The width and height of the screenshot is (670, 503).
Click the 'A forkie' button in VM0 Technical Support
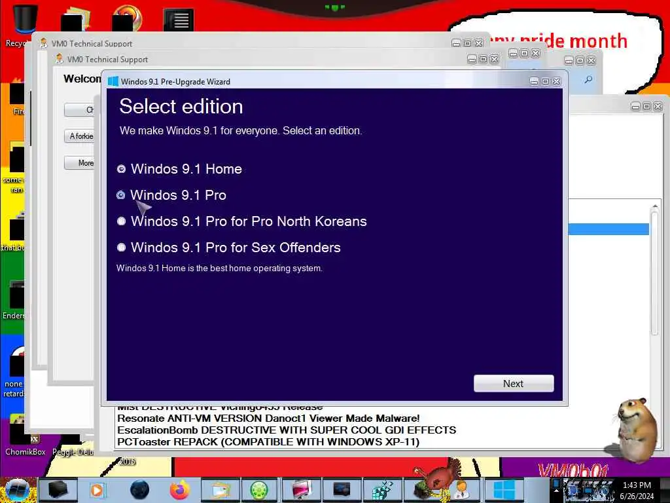coord(79,136)
